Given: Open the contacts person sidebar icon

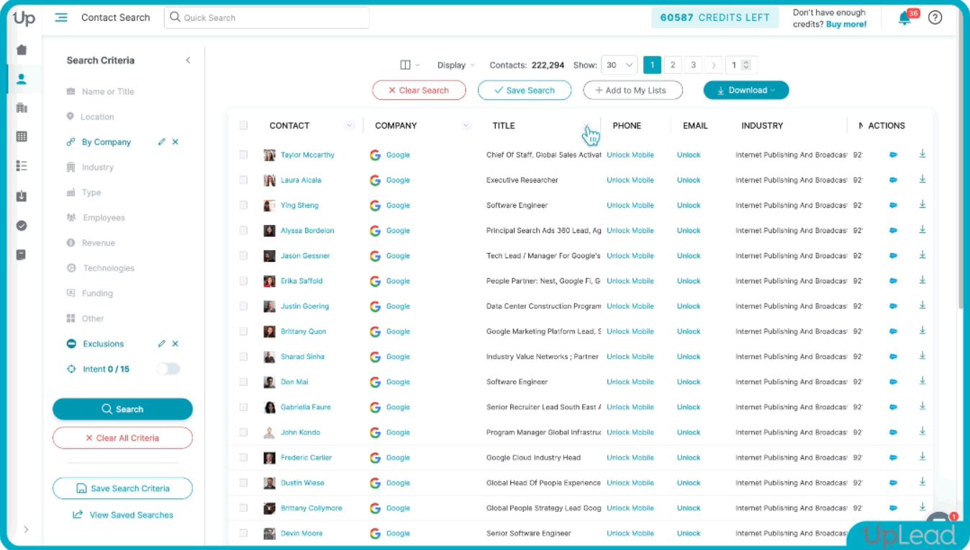Looking at the screenshot, I should point(22,79).
